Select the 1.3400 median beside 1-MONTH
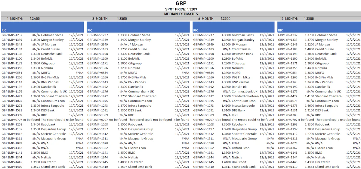Screen dimensions: 361x169 click(35, 19)
